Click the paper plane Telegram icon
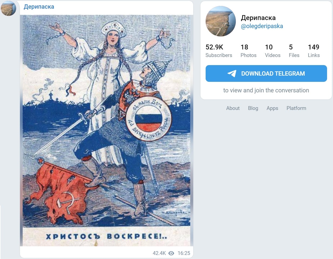This screenshot has height=259, width=333. point(232,73)
